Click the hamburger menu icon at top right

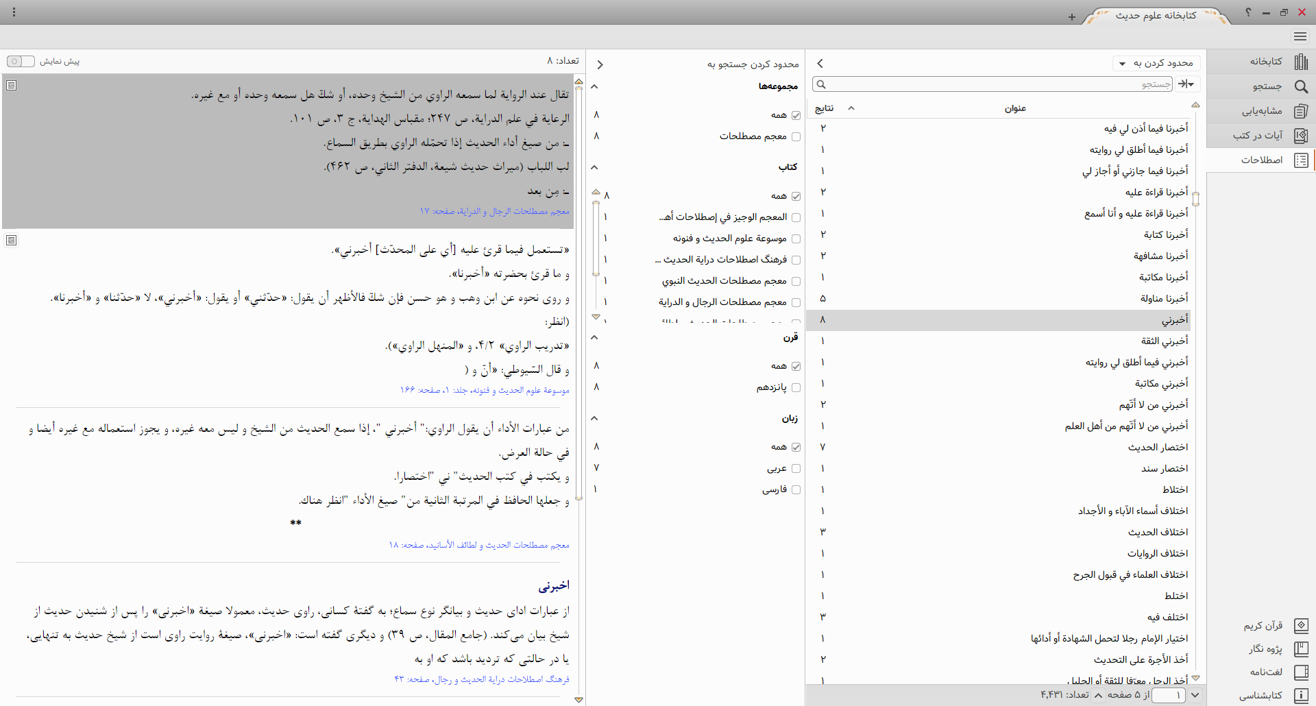(x=1300, y=36)
